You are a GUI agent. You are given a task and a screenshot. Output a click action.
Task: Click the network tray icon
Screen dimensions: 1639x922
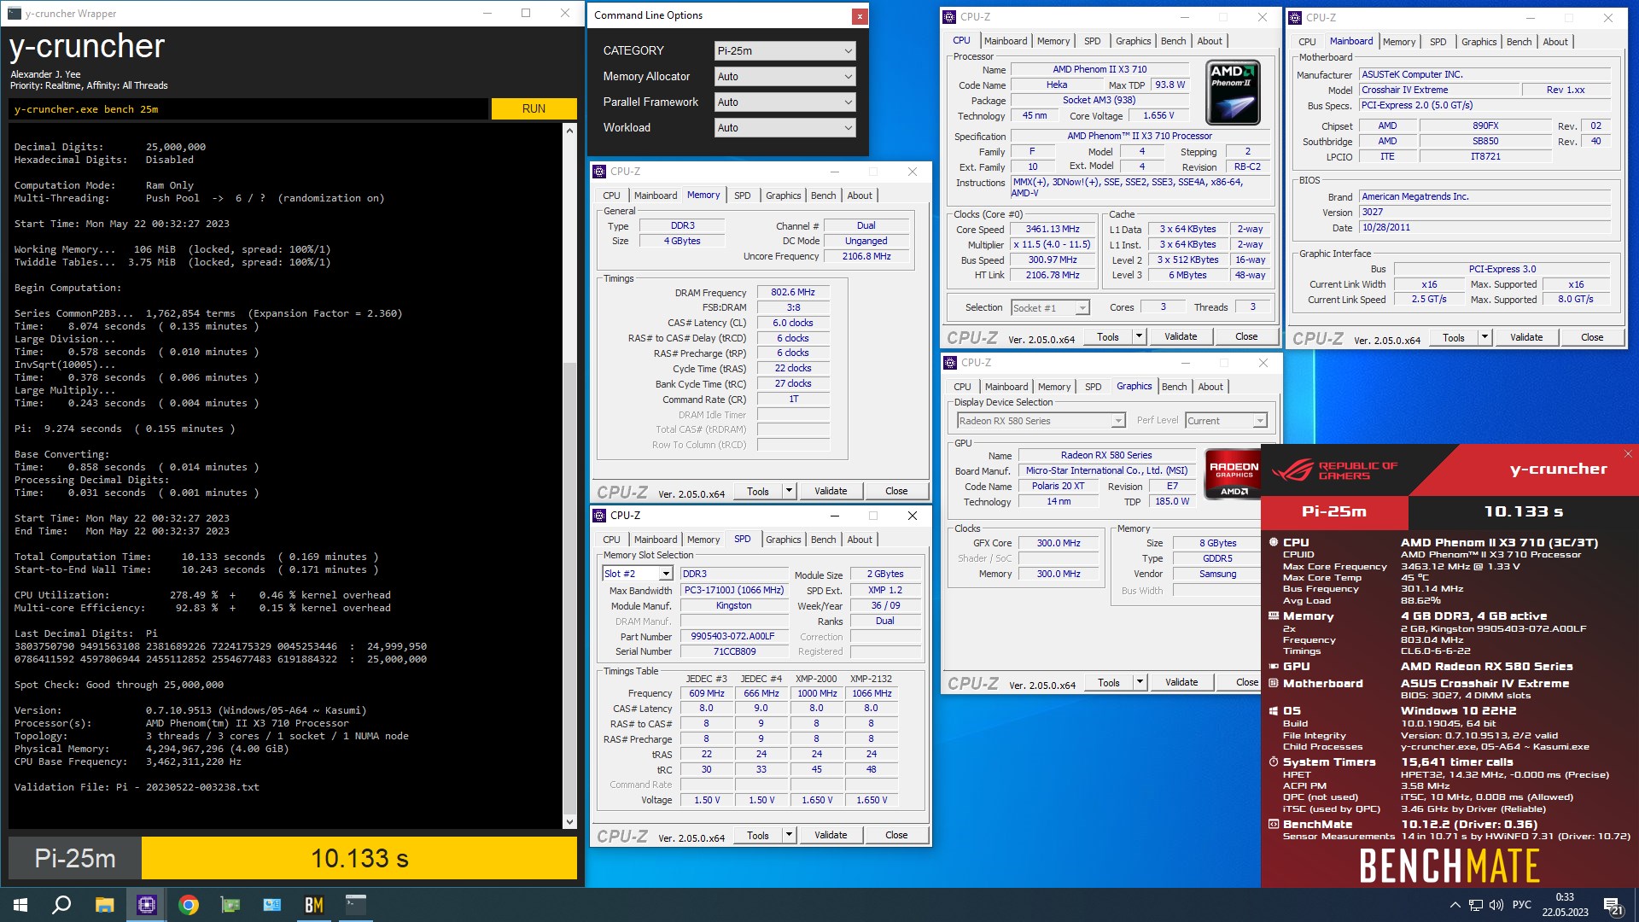(1476, 905)
